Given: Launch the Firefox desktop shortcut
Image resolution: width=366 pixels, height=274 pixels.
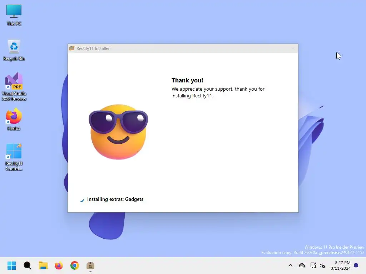Looking at the screenshot, I should click(14, 119).
